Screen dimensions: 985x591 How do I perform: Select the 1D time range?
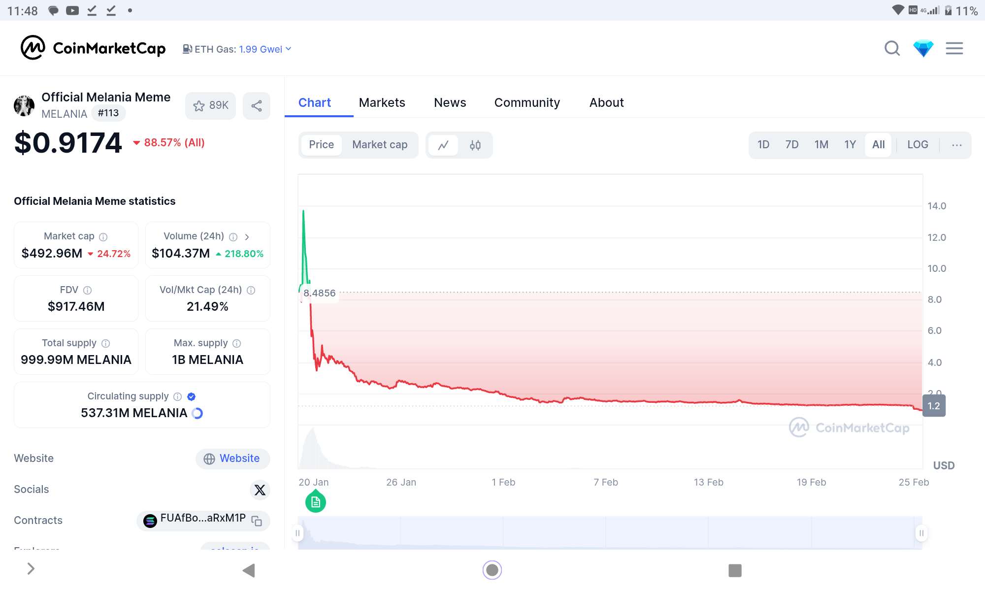pos(763,145)
